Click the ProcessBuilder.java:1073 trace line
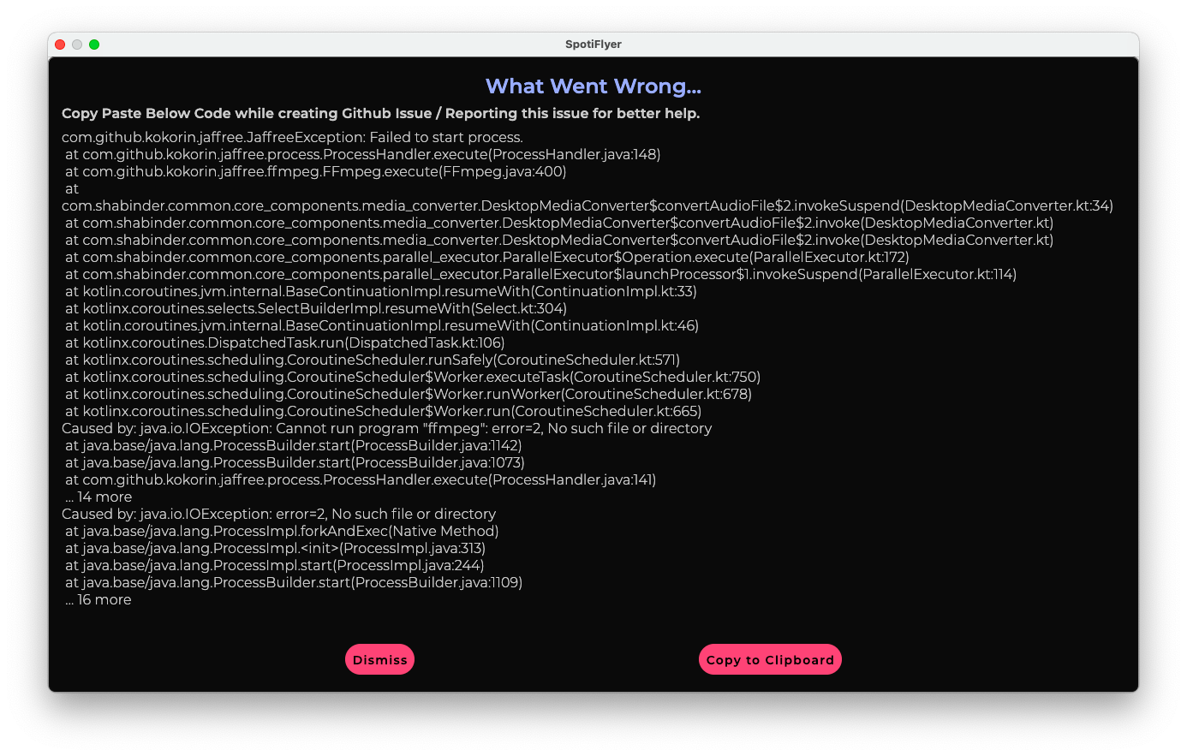This screenshot has width=1187, height=756. pyautogui.click(x=295, y=462)
